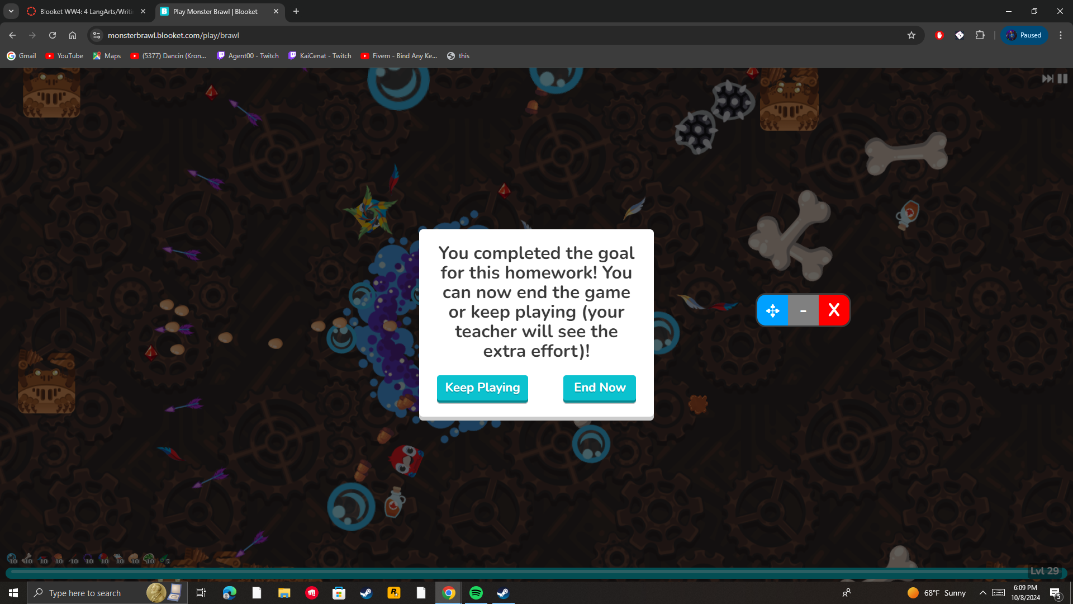The width and height of the screenshot is (1073, 604).
Task: Show hidden system tray icons
Action: tap(982, 593)
